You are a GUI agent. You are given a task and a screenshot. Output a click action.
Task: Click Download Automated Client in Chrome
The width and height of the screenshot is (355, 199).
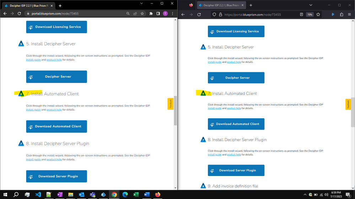pyautogui.click(x=57, y=126)
